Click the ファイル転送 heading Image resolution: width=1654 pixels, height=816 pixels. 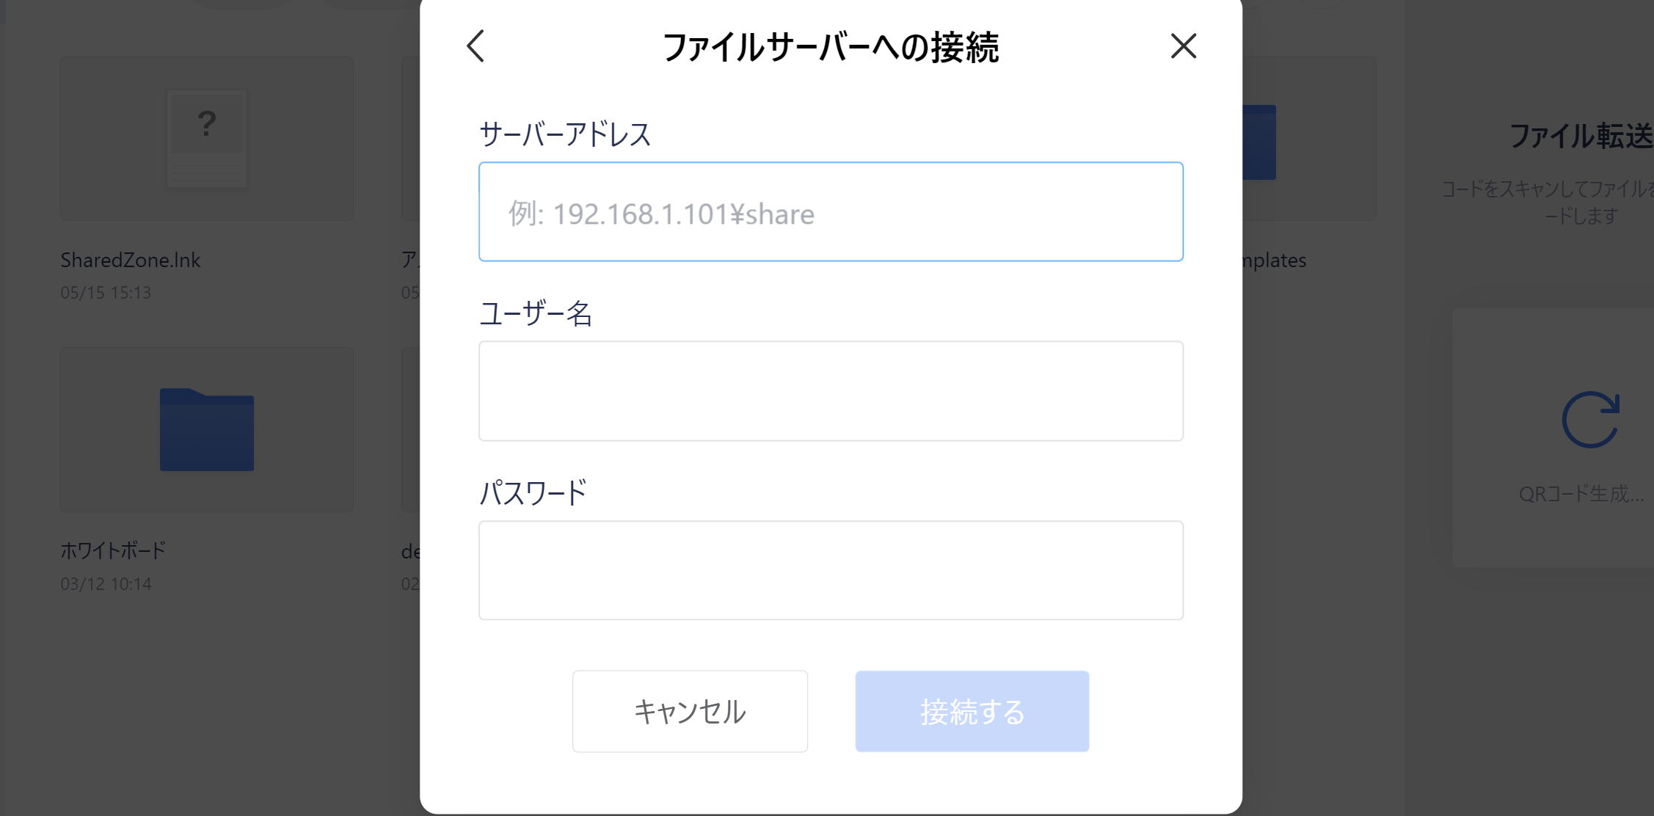(x=1581, y=136)
